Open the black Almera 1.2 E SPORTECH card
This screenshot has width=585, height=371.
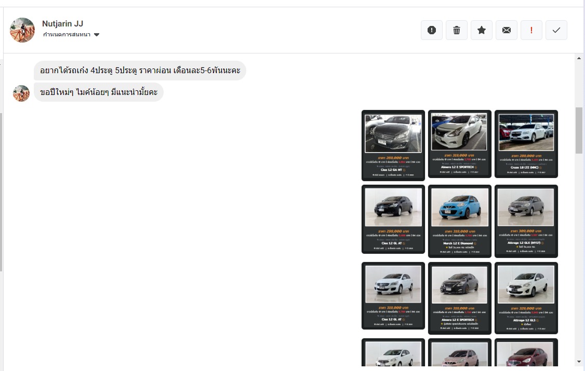pyautogui.click(x=460, y=298)
